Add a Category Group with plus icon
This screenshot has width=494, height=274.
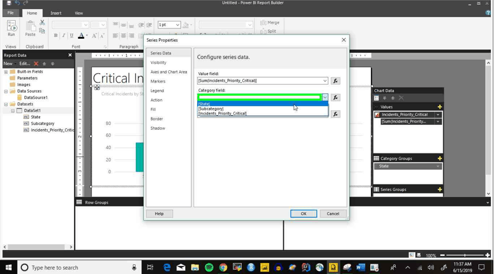(x=439, y=159)
